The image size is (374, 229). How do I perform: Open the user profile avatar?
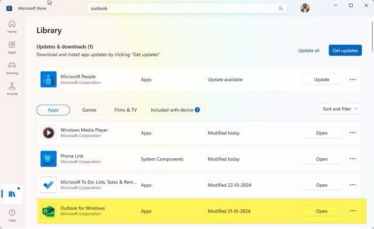(305, 9)
